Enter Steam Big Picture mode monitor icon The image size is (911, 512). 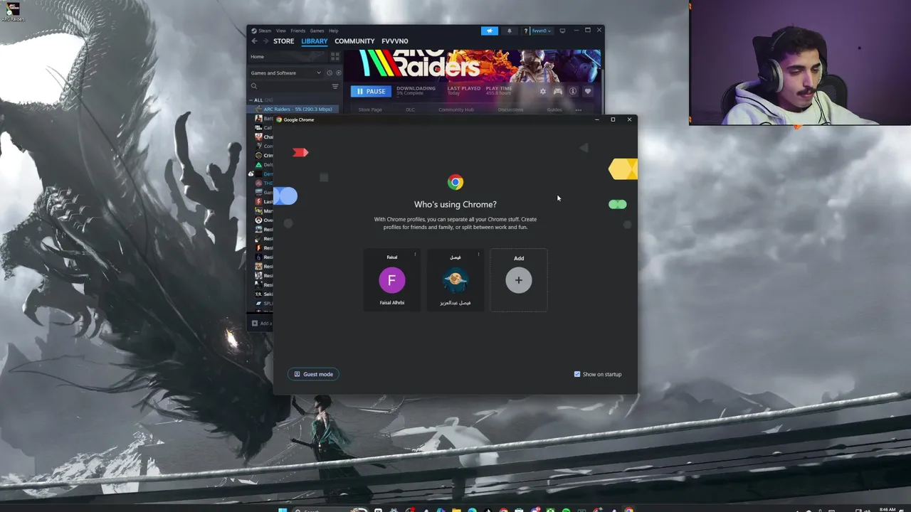562,31
